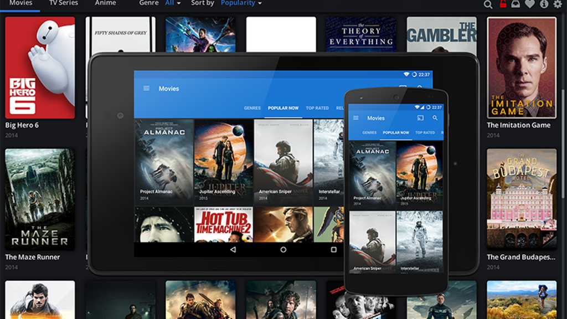This screenshot has width=567, height=319.
Task: Select the GENRES tab on the phone
Action: [369, 133]
